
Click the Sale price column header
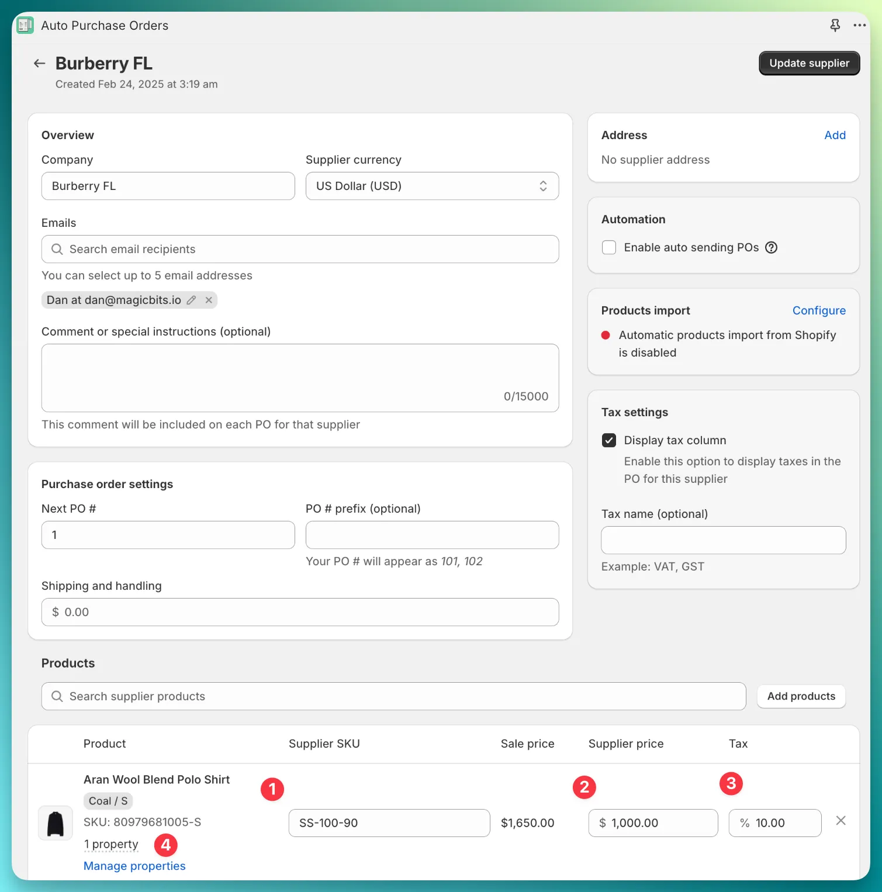pyautogui.click(x=527, y=744)
